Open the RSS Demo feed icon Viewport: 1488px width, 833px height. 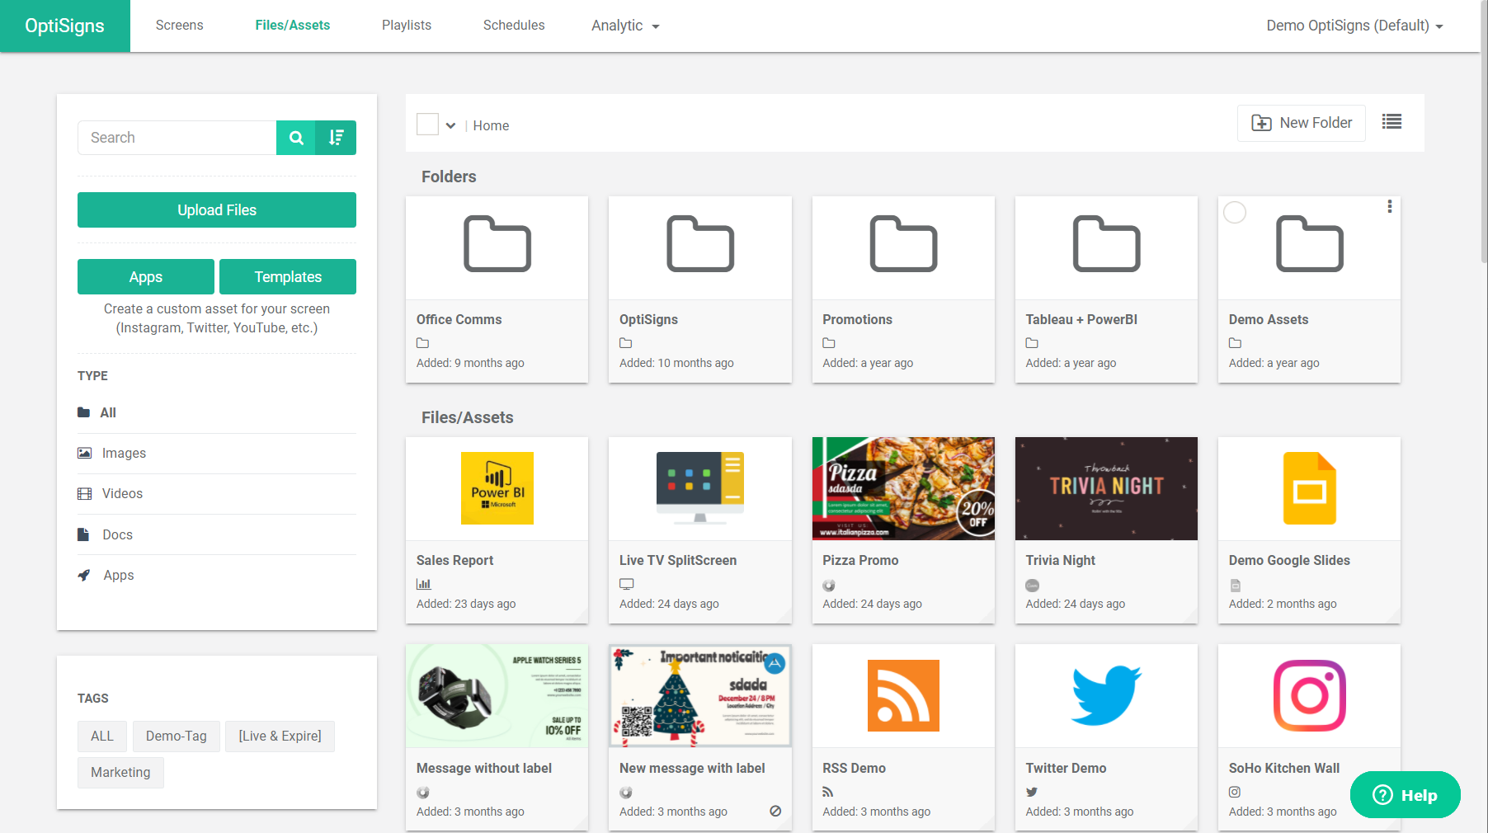pos(903,695)
